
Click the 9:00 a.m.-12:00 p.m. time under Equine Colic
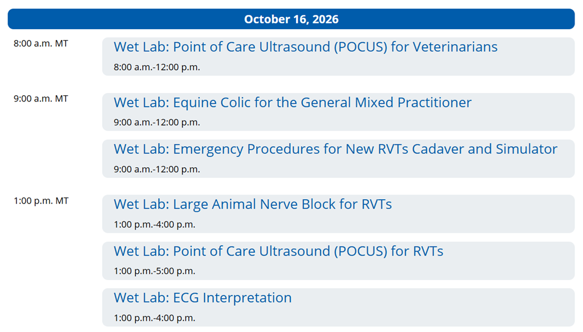pyautogui.click(x=156, y=122)
